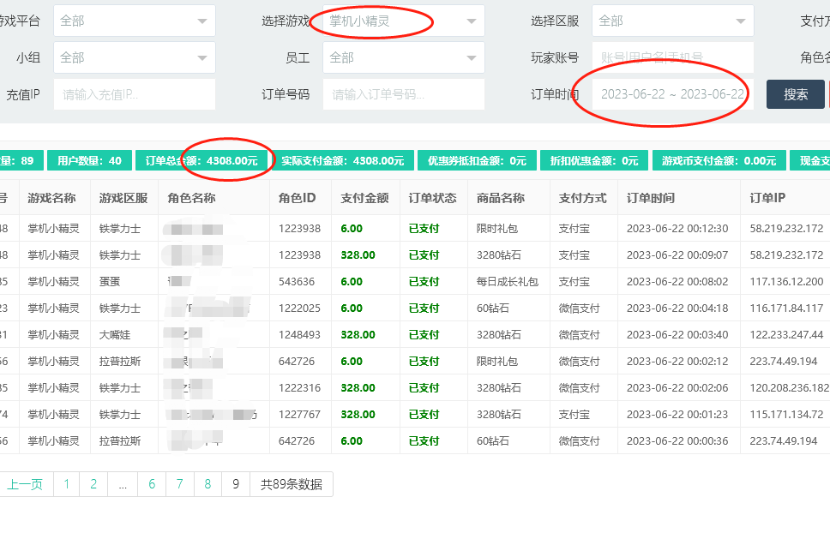Expand the 小组 dropdown
This screenshot has height=551, width=830.
[x=134, y=57]
